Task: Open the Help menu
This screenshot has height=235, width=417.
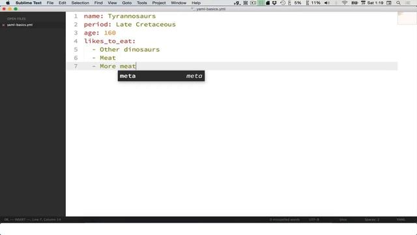Action: 196,3
